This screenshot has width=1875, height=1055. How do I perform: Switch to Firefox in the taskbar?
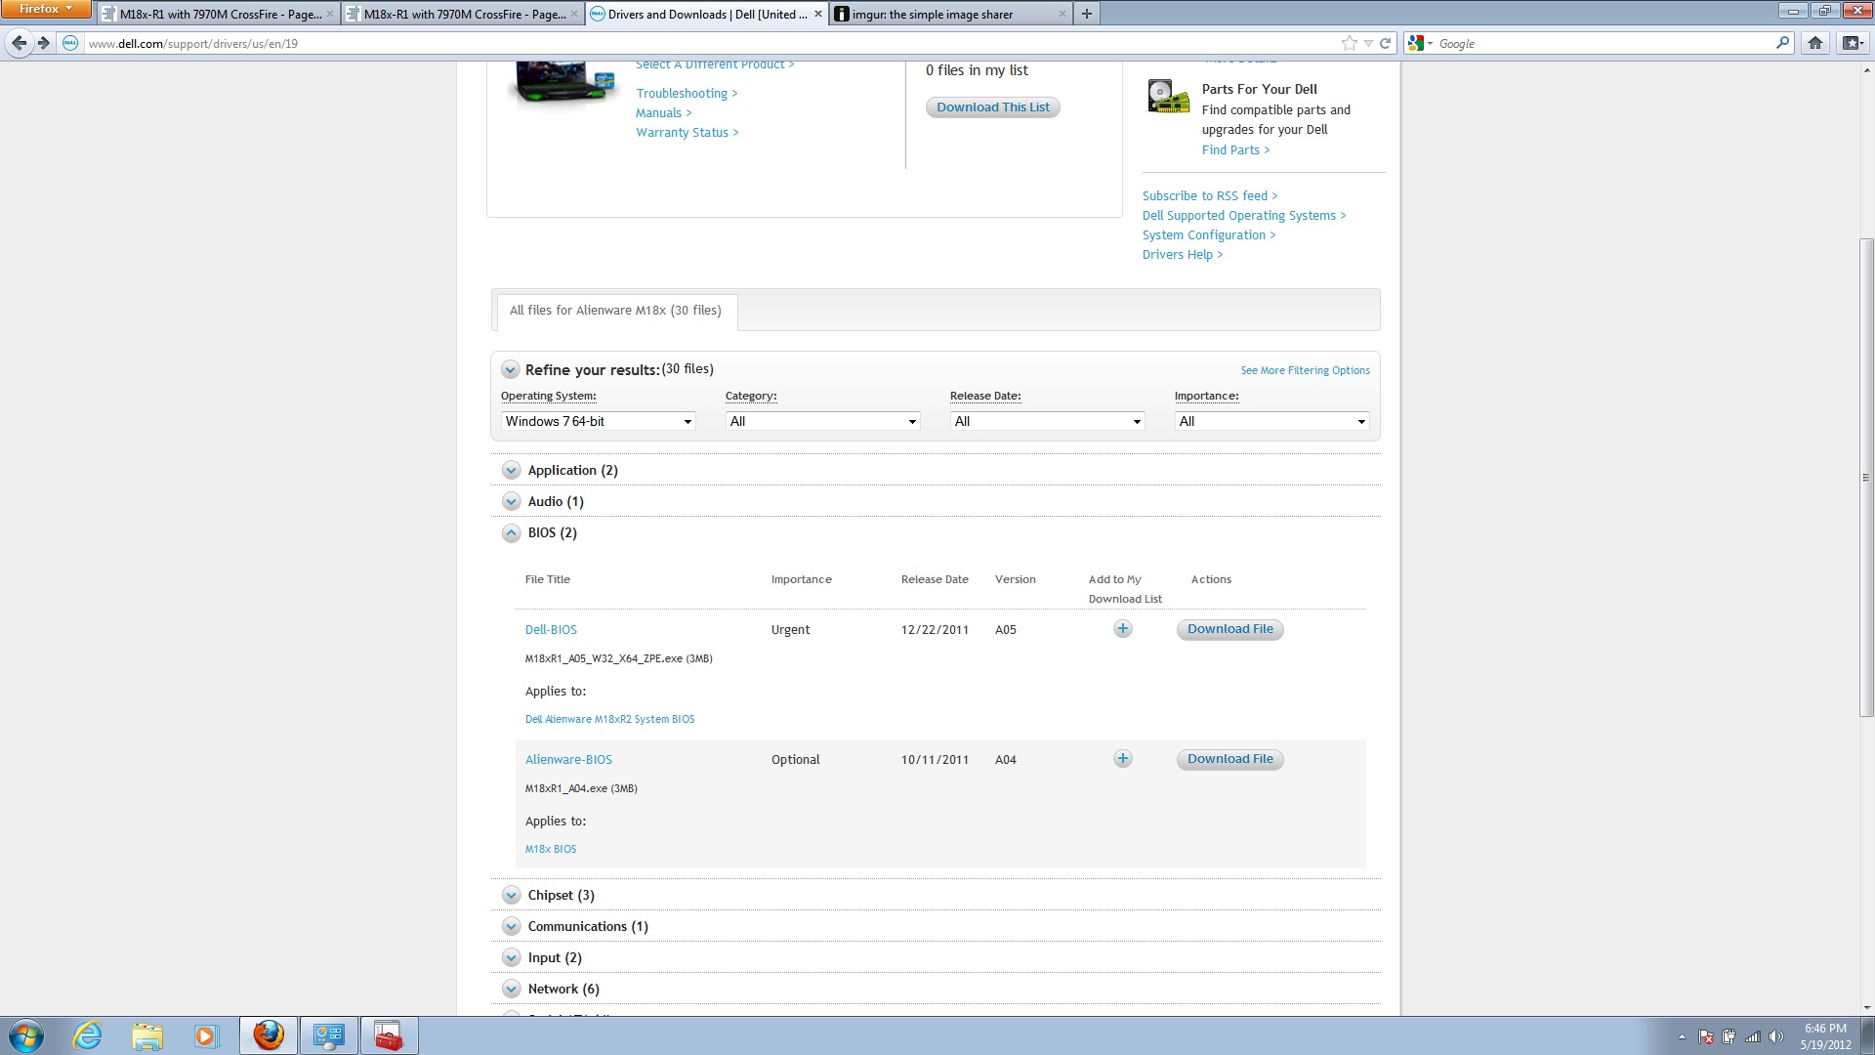click(269, 1035)
